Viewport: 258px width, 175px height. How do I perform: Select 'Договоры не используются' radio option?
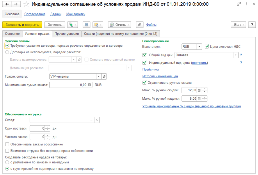click(7, 52)
